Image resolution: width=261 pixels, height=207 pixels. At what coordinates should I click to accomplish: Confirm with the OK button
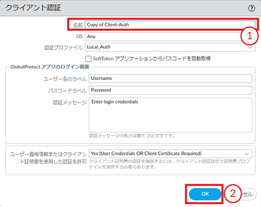tap(205, 194)
